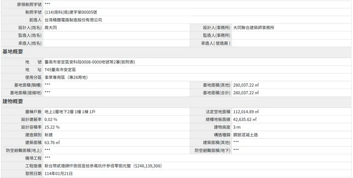The height and width of the screenshot is (178, 353).
Task: Click the 起造人 label
Action: click(x=36, y=20)
